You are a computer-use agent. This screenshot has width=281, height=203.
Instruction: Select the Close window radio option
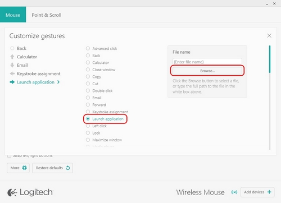[101, 70]
